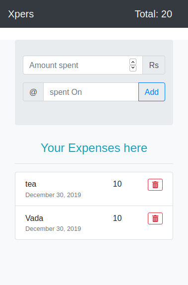The height and width of the screenshot is (285, 188).
Task: Click the Rs currency addon
Action: click(154, 65)
